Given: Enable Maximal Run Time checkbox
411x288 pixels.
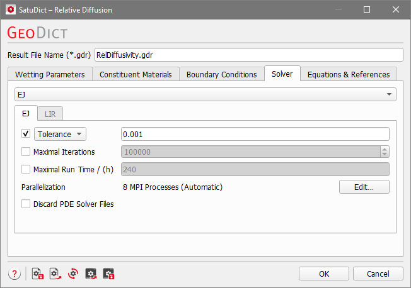Looking at the screenshot, I should pyautogui.click(x=26, y=169).
